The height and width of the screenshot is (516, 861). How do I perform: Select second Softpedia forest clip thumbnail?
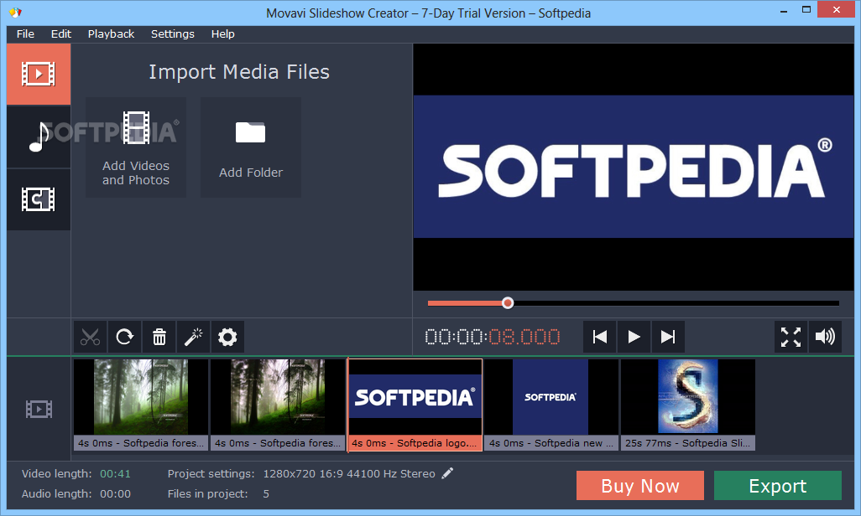[x=278, y=405]
